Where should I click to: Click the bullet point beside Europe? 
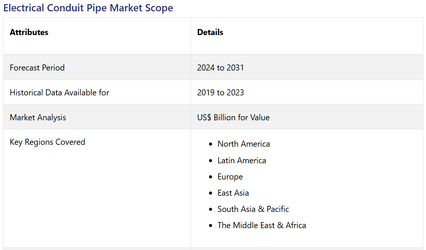point(211,177)
